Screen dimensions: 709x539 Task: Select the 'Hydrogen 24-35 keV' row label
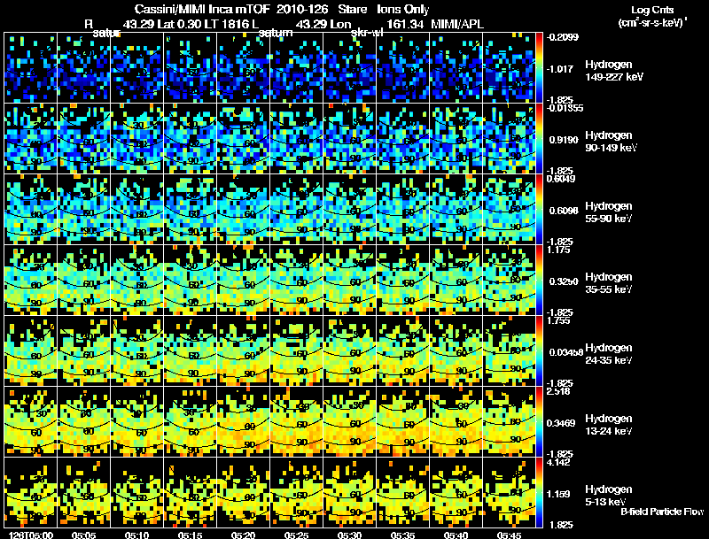pos(609,354)
